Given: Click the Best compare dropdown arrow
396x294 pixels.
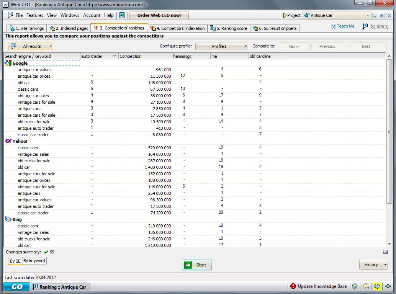Looking at the screenshot, I should click(x=384, y=46).
